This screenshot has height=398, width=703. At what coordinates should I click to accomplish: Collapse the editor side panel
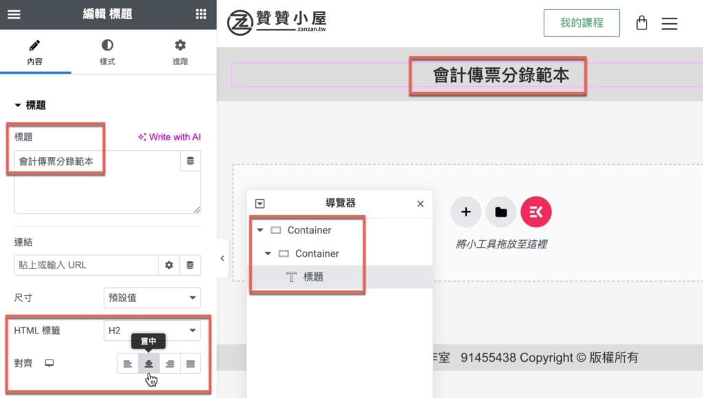click(222, 259)
